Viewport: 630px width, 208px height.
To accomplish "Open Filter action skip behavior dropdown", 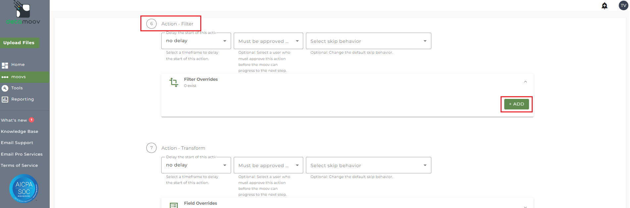I will 368,41.
